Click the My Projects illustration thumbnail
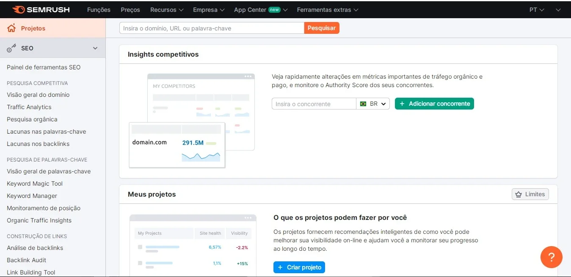 click(x=193, y=245)
